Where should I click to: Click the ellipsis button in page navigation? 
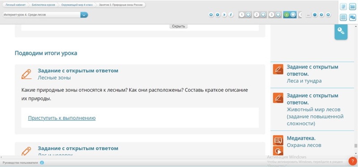(308, 15)
